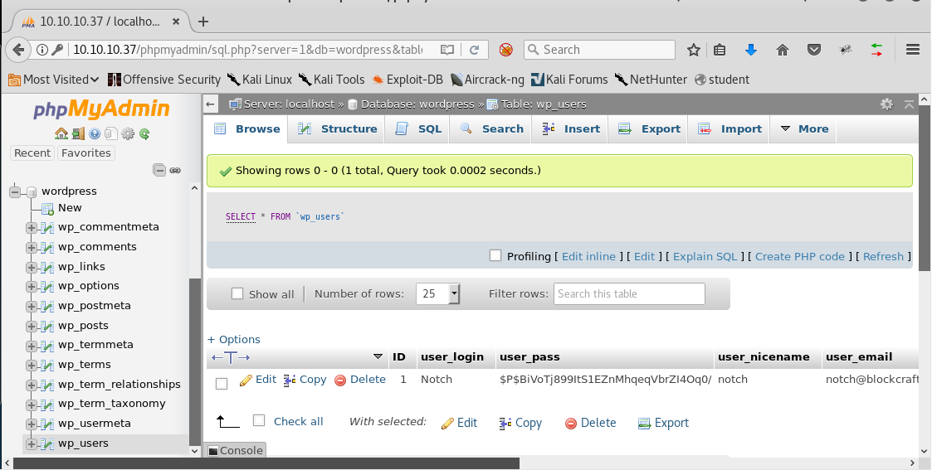Select the Notch row checkbox
This screenshot has width=932, height=470.
(222, 383)
